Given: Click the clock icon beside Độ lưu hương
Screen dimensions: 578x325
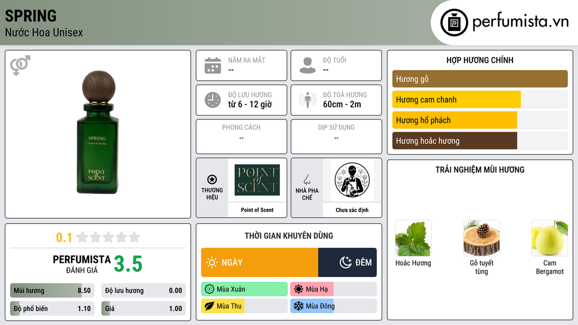Looking at the screenshot, I should pos(213,100).
